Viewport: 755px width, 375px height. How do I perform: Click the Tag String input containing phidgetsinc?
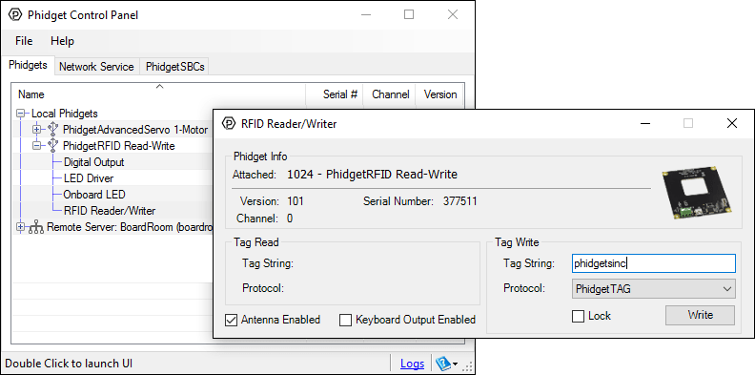[x=653, y=263]
